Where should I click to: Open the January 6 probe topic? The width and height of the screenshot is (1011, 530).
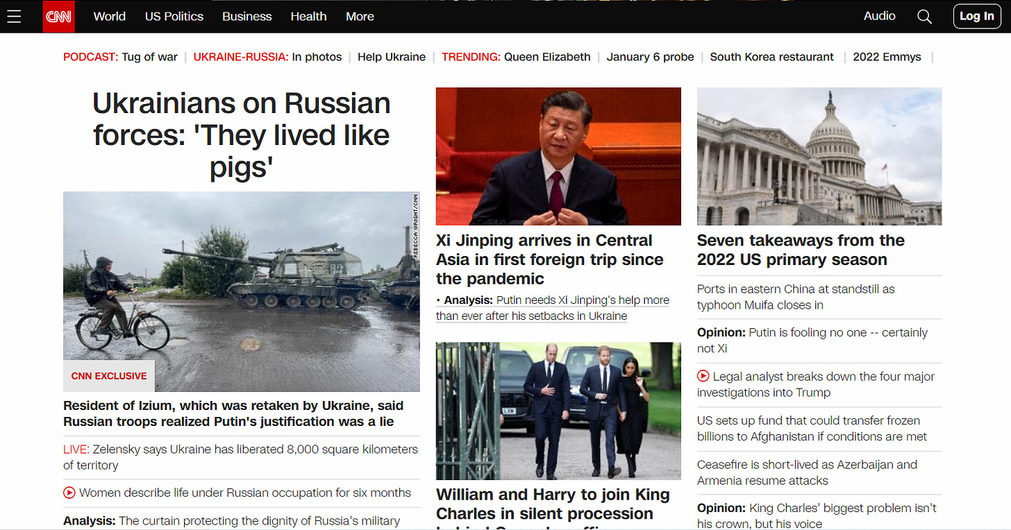coord(650,57)
